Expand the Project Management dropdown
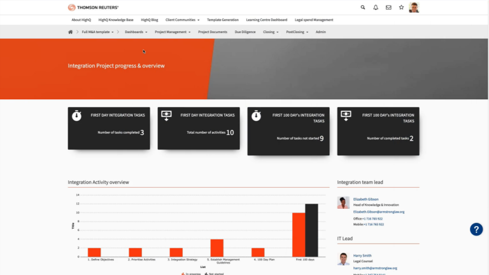The height and width of the screenshot is (275, 489). pyautogui.click(x=173, y=32)
